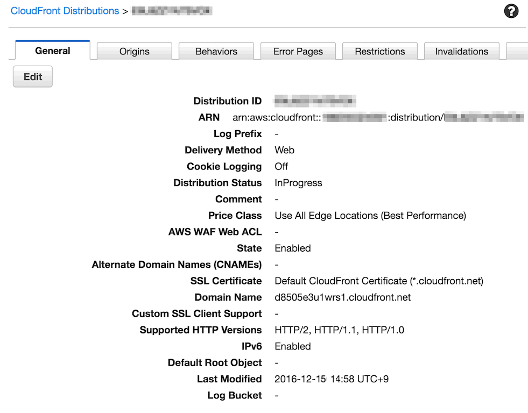This screenshot has height=413, width=528.
Task: Click the Log Prefix label
Action: [x=238, y=134]
